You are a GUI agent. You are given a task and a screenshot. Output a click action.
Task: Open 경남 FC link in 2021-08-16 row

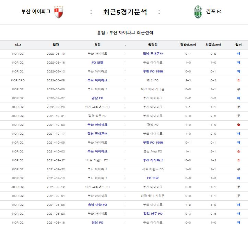click(x=97, y=223)
